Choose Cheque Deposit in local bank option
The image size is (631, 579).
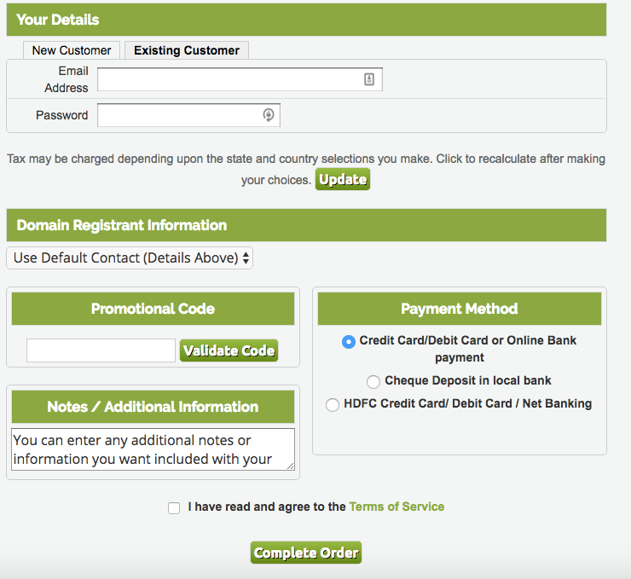[373, 381]
